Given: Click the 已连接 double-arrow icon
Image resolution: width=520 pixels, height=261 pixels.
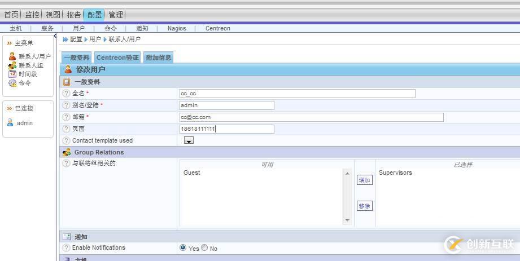Looking at the screenshot, I should (x=9, y=108).
